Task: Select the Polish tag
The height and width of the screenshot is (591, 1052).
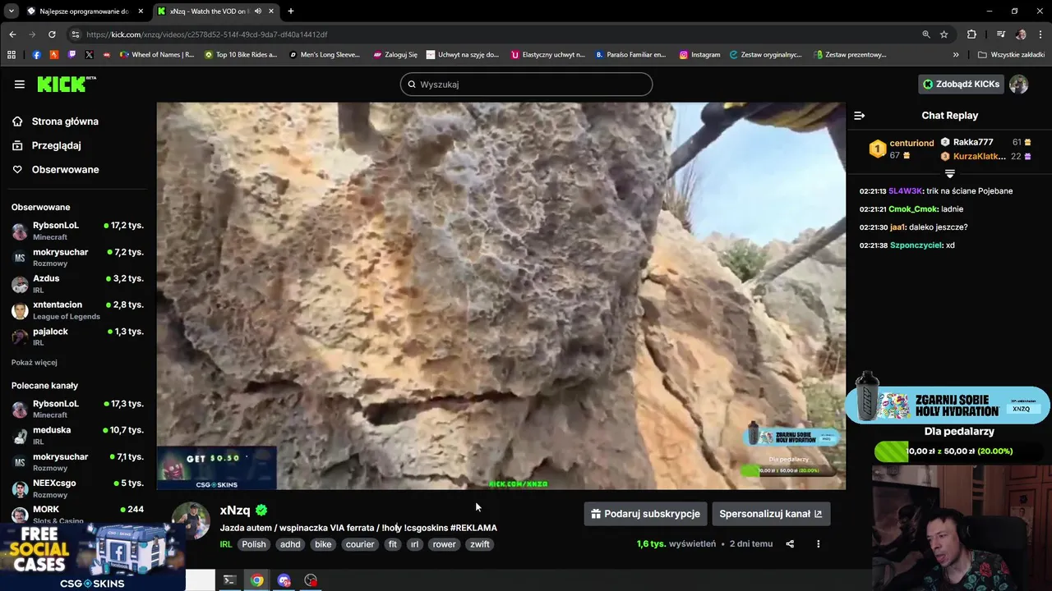Action: click(254, 544)
